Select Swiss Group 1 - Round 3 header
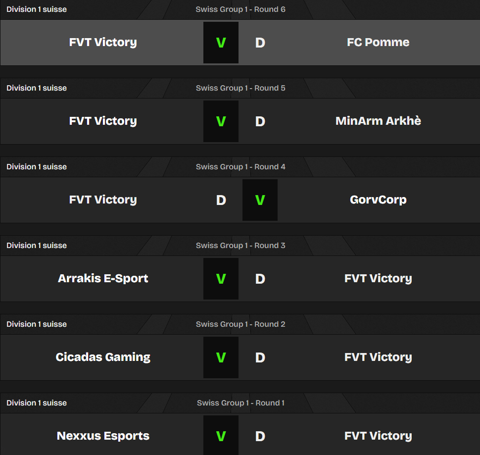 pyautogui.click(x=240, y=246)
